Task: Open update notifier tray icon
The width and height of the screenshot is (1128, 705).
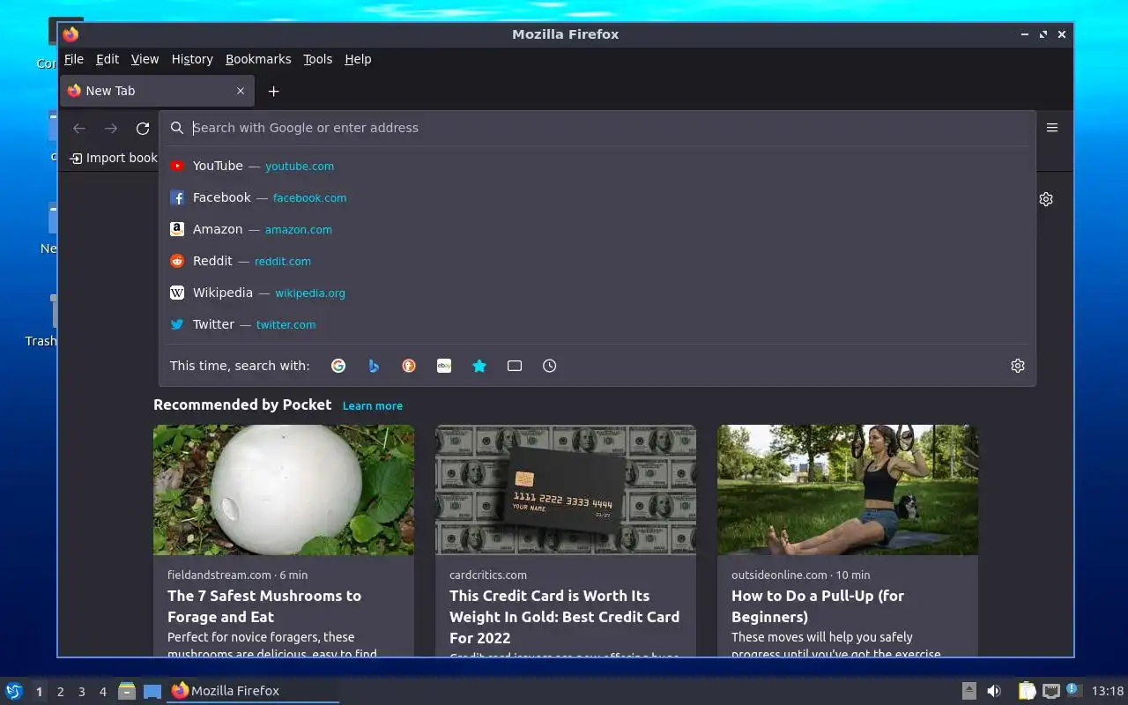Action: [1073, 690]
